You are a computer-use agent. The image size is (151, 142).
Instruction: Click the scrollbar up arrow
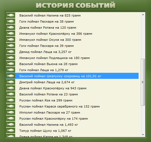(x=143, y=15)
